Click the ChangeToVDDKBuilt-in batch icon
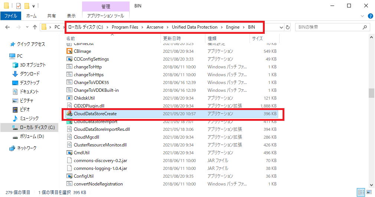The height and width of the screenshot is (197, 375). pyautogui.click(x=69, y=90)
